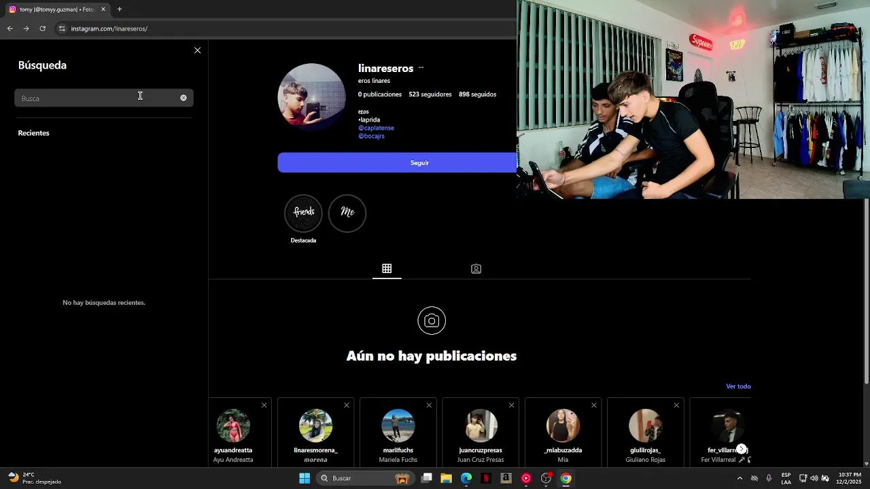Image resolution: width=870 pixels, height=489 pixels.
Task: Open marilfuchs profile avatar
Action: click(398, 426)
